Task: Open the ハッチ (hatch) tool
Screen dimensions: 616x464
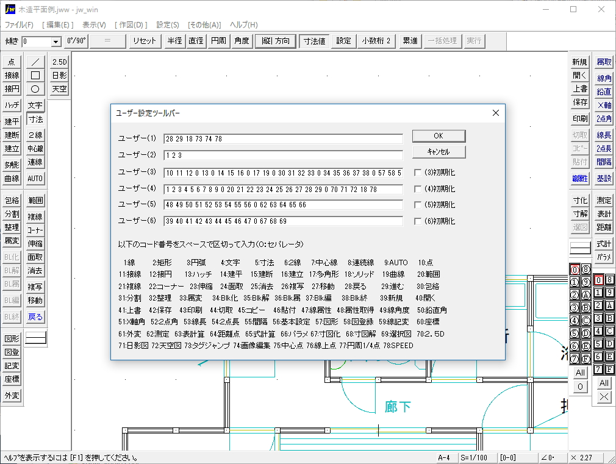Action: 12,105
